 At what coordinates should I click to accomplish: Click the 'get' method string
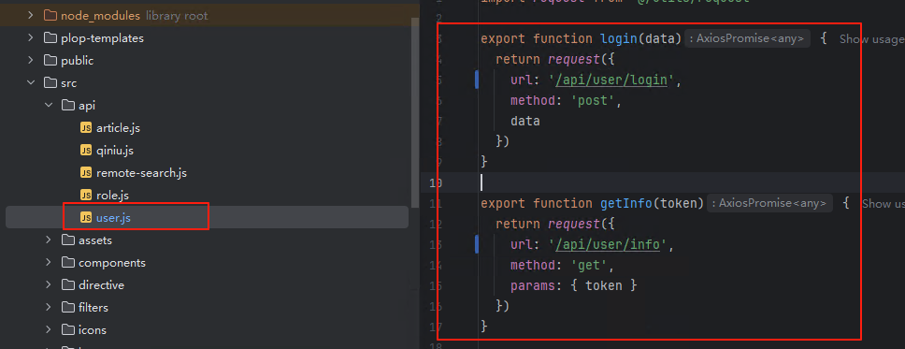tap(589, 265)
